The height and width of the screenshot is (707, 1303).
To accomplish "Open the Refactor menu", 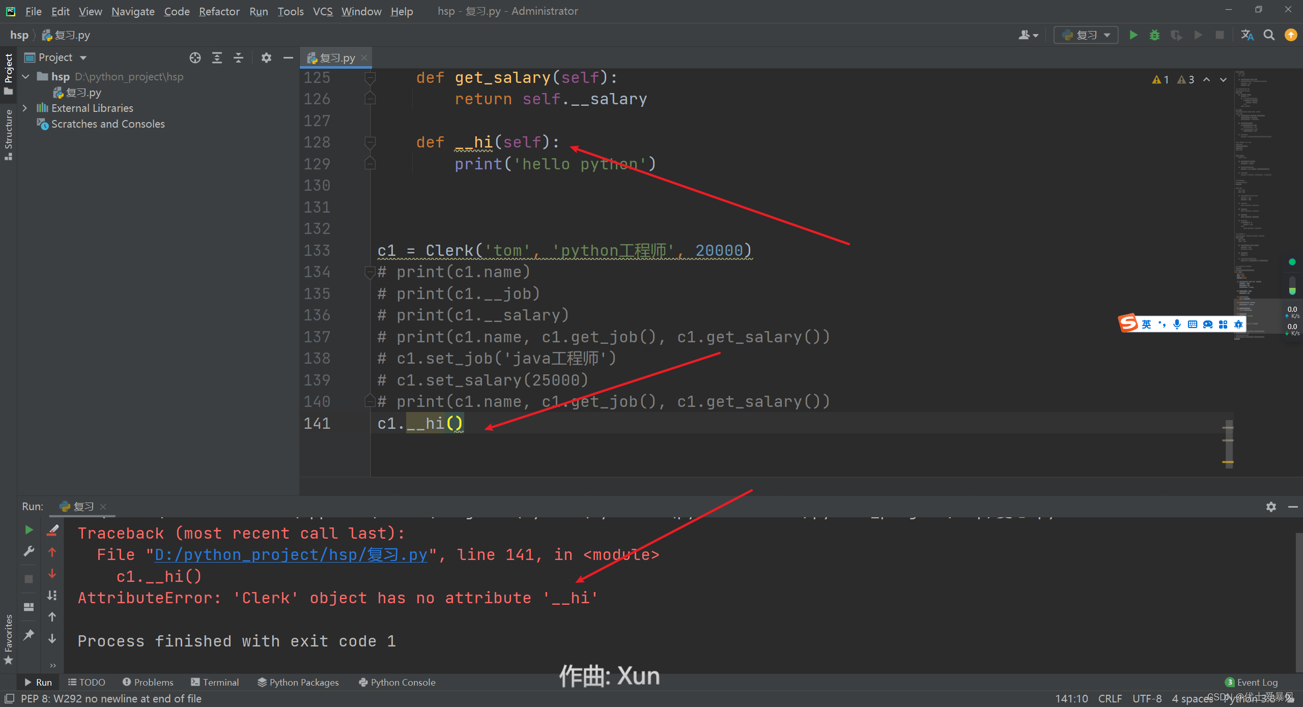I will 219,11.
